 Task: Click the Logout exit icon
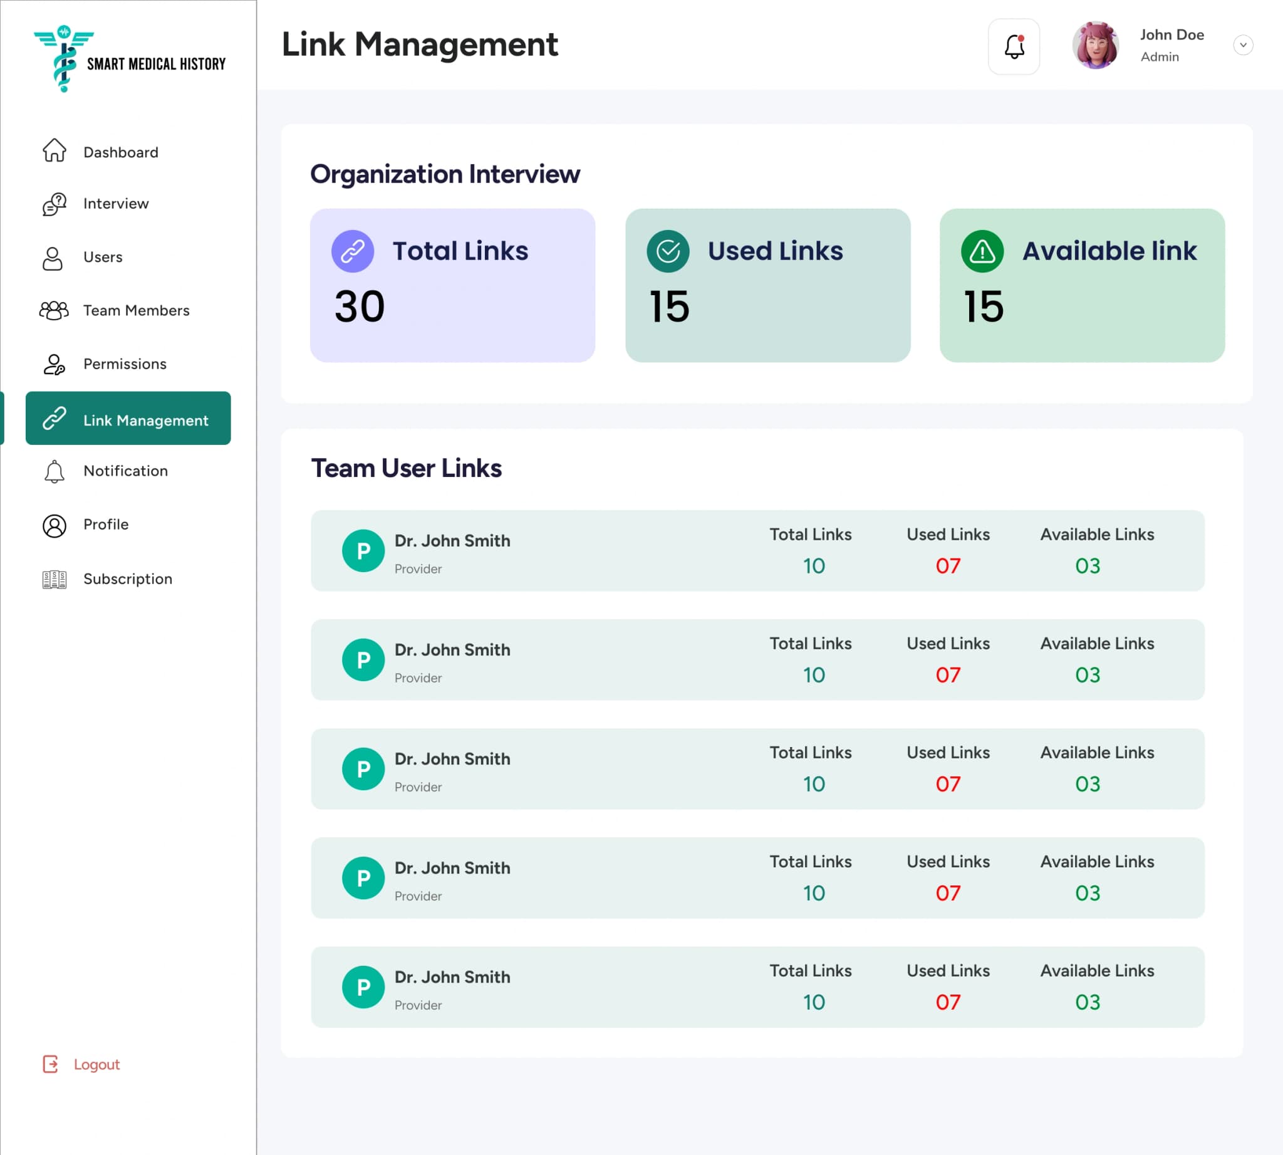tap(50, 1064)
